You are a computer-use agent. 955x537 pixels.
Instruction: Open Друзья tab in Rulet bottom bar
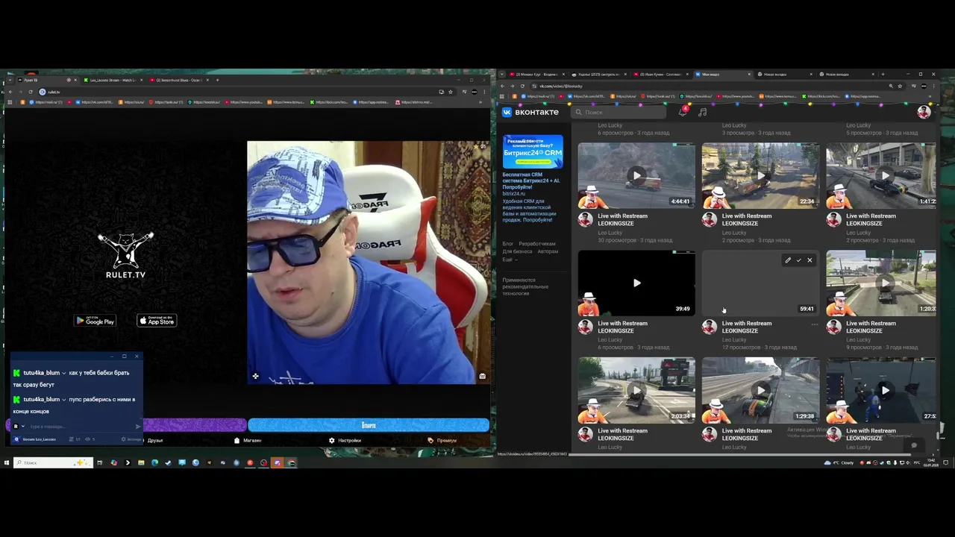point(154,441)
